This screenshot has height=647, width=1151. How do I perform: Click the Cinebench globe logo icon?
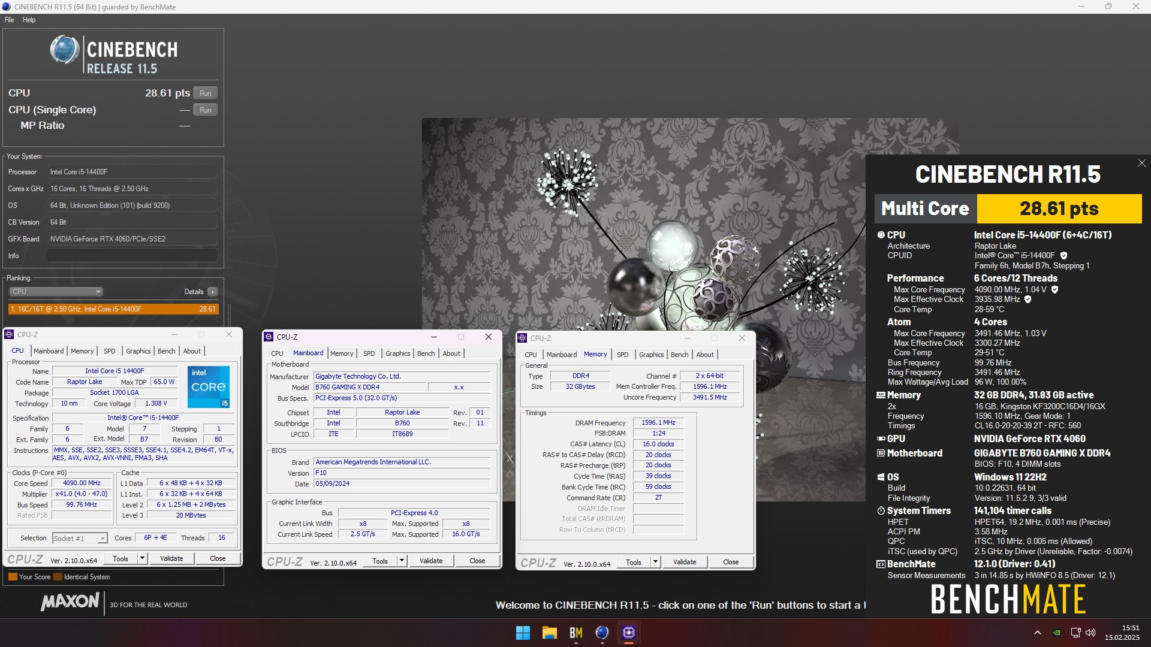(65, 50)
